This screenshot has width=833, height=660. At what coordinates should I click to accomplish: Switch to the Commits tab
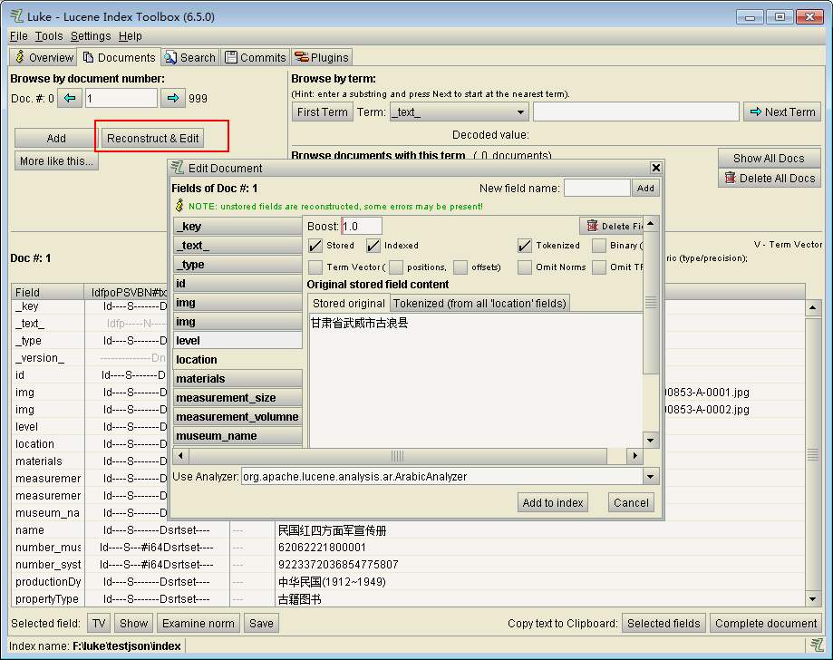[x=256, y=57]
